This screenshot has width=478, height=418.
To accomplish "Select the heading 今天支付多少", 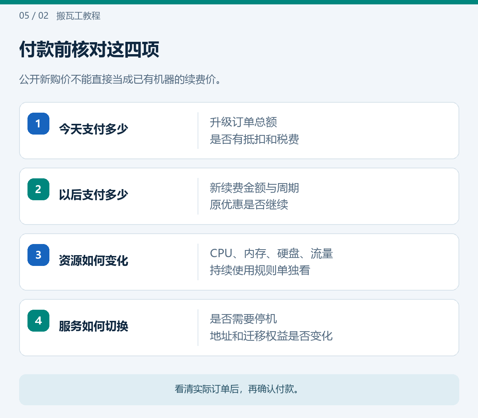I will [x=94, y=129].
